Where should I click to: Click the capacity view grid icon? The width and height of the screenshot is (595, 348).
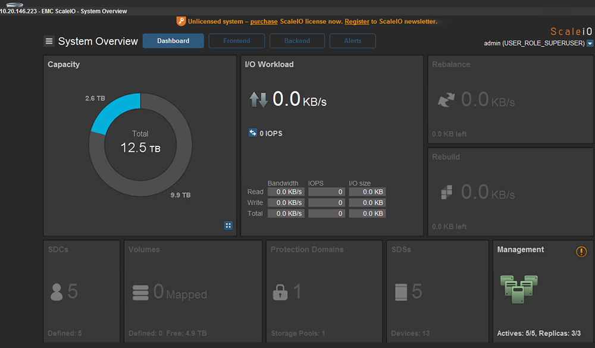click(x=228, y=225)
